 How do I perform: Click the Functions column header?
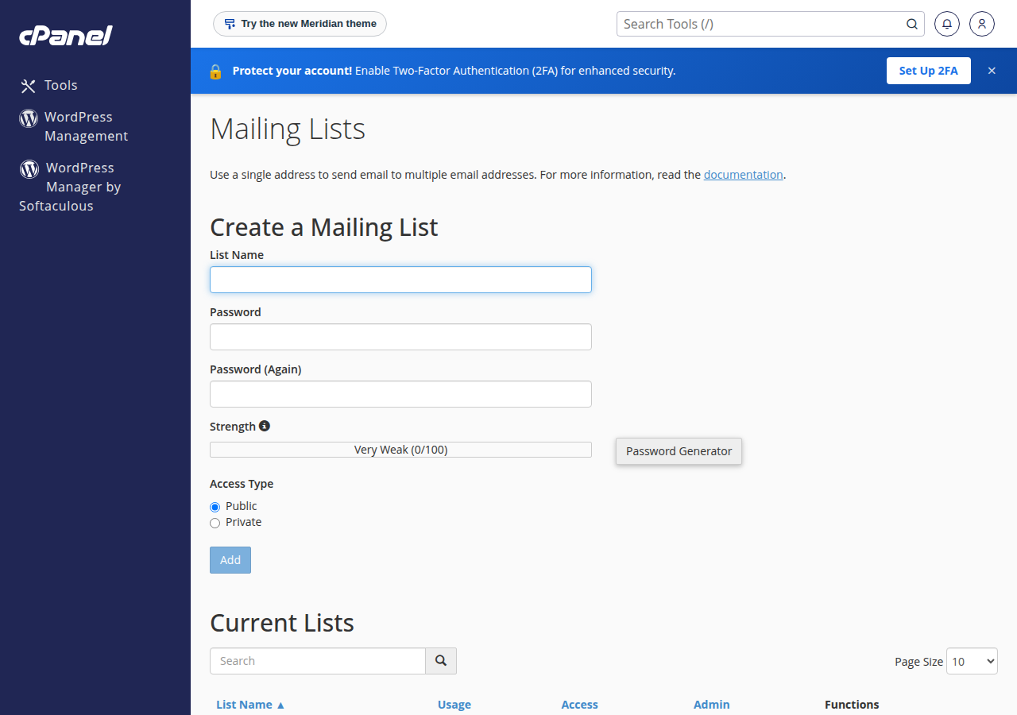(852, 705)
